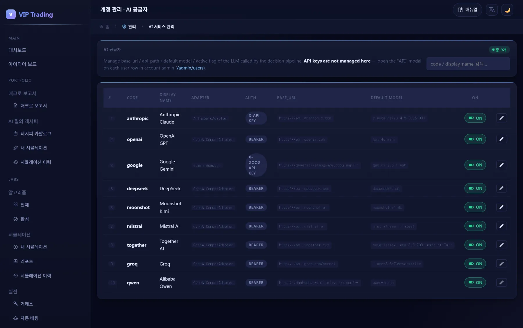
Task: Toggle the moonshot ON switch
Action: pyautogui.click(x=475, y=207)
